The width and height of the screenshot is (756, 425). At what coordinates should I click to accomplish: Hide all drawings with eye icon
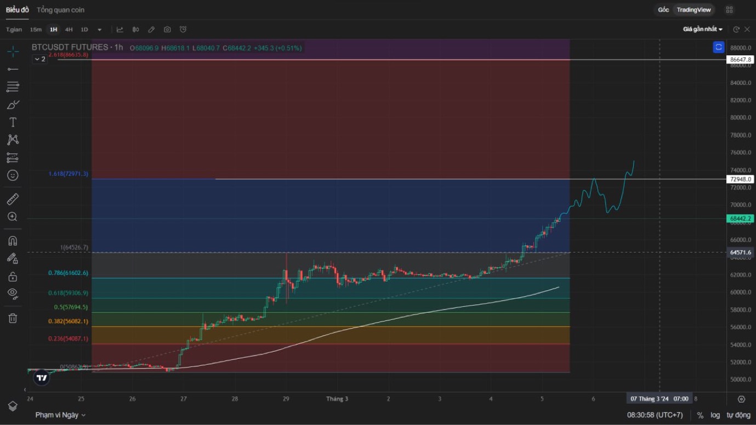(x=13, y=294)
